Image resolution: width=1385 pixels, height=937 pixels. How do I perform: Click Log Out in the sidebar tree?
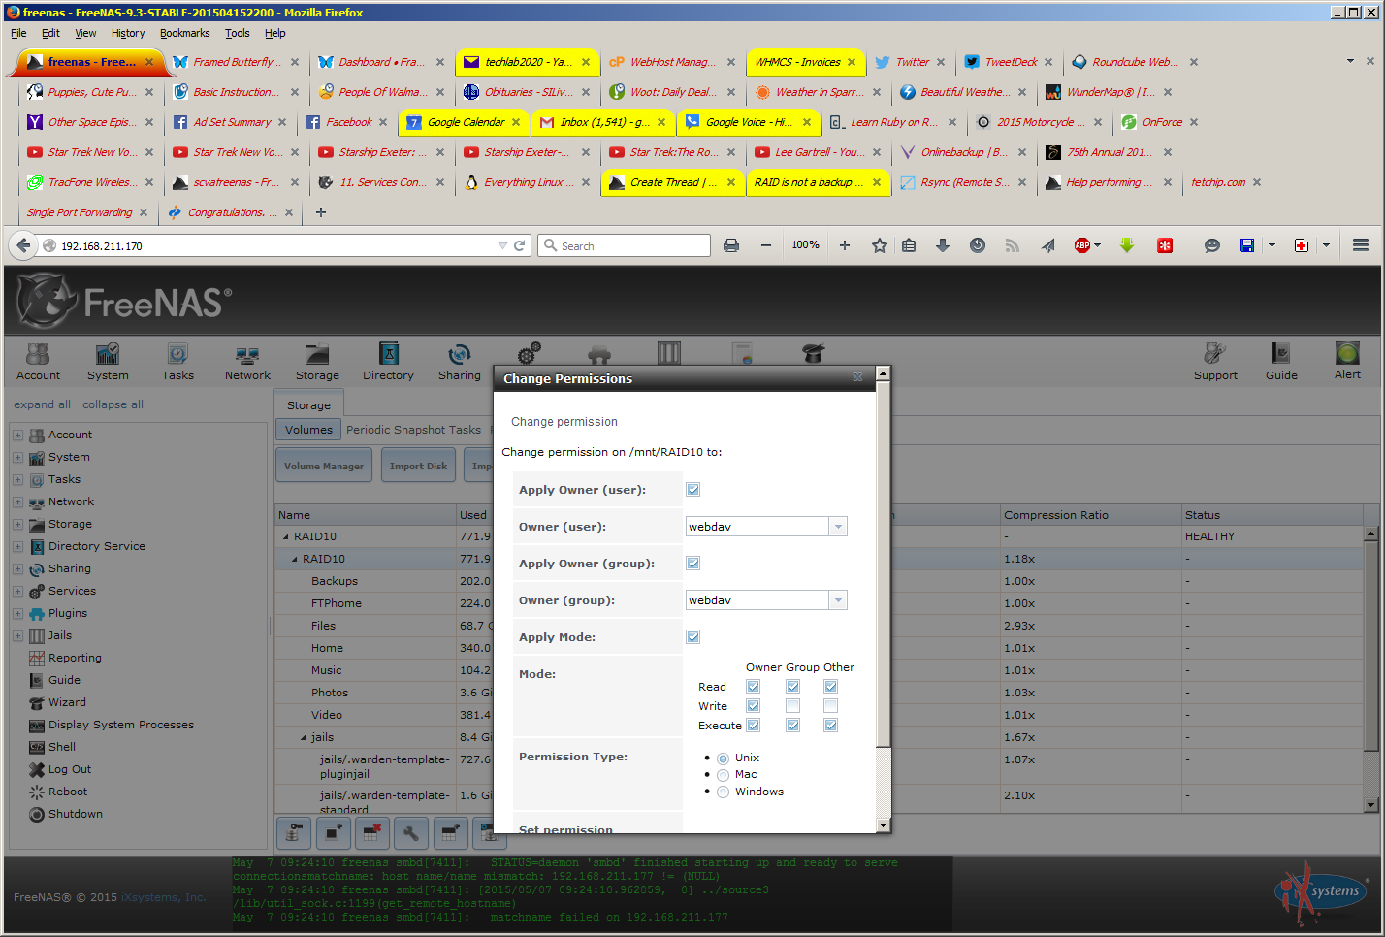69,769
